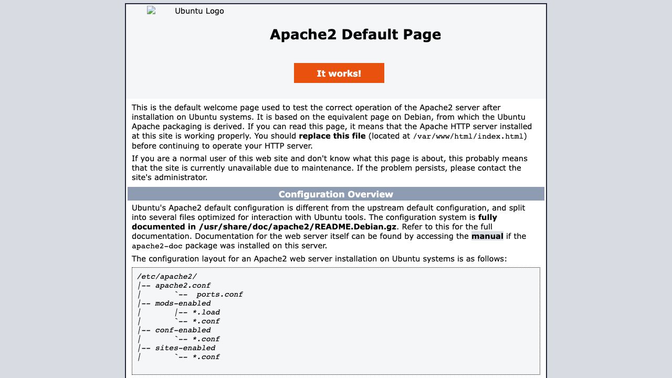Click the 'apache2-doc' package name
The width and height of the screenshot is (672, 378).
157,246
